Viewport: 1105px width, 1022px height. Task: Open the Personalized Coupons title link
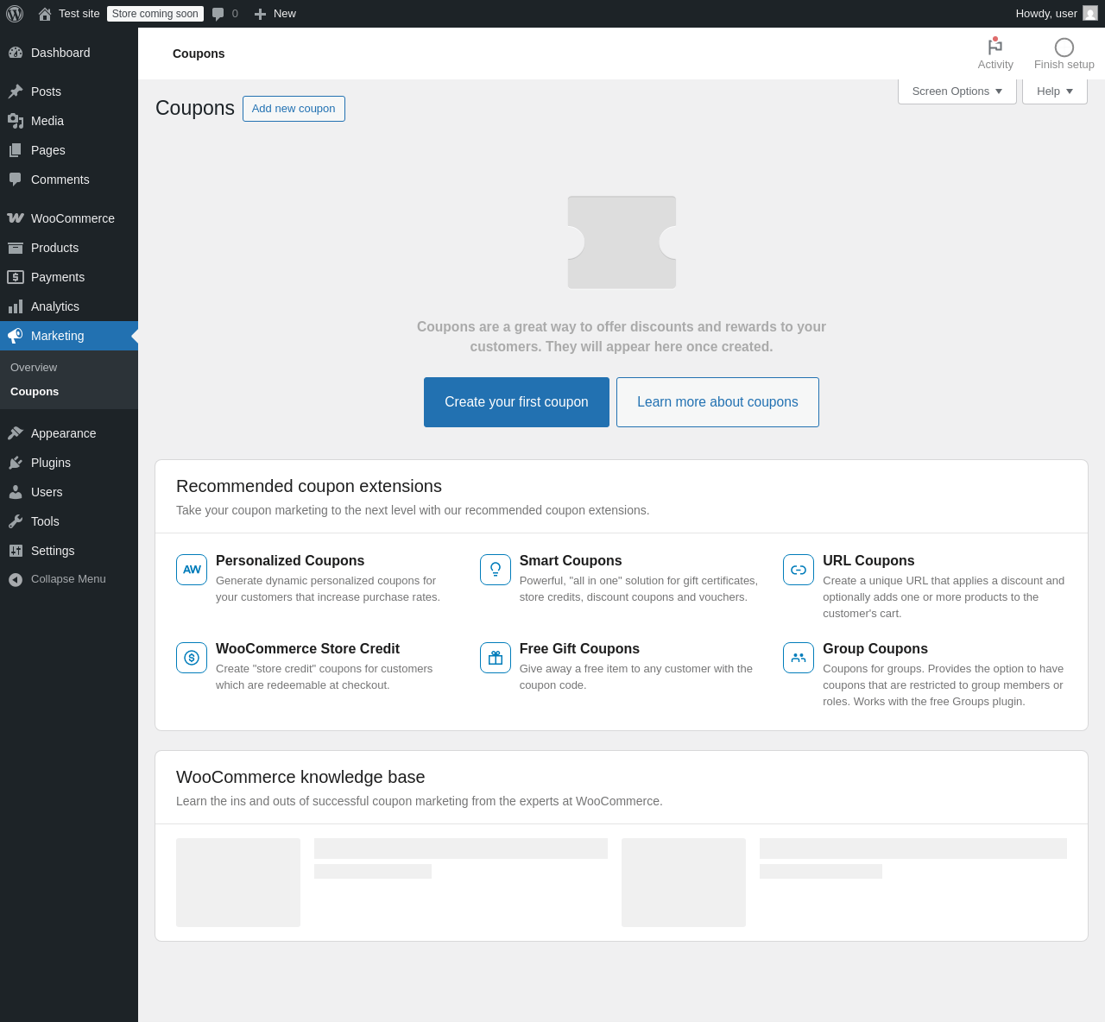pyautogui.click(x=290, y=561)
